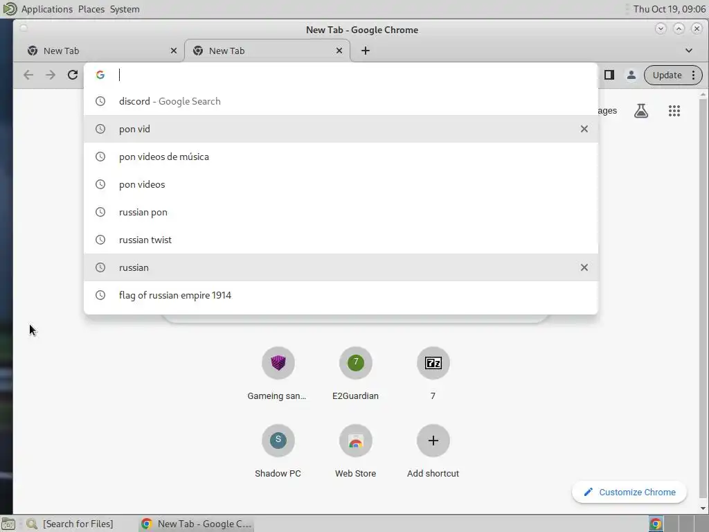709x532 pixels.
Task: Close the first New Tab
Action: tap(174, 51)
